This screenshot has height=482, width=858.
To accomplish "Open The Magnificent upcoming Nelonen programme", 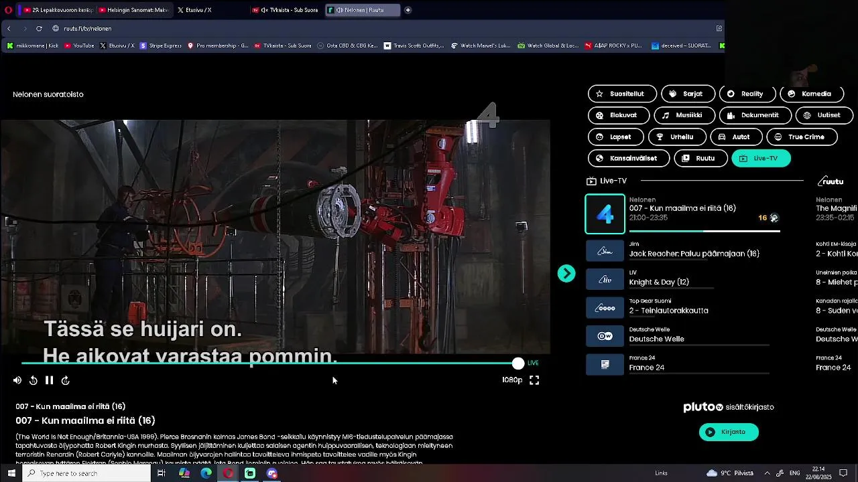I will (837, 208).
